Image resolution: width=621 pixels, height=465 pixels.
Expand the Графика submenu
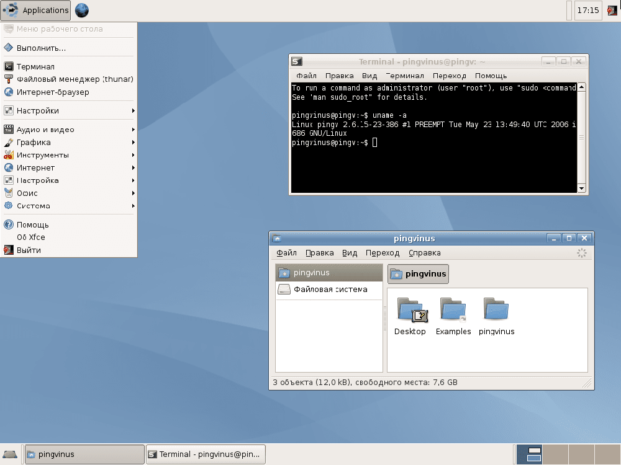point(69,142)
